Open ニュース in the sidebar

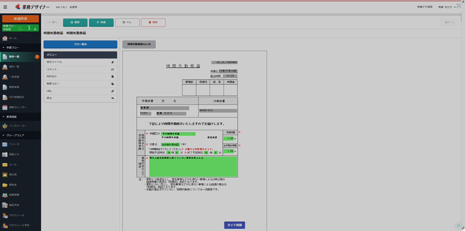pos(21,144)
